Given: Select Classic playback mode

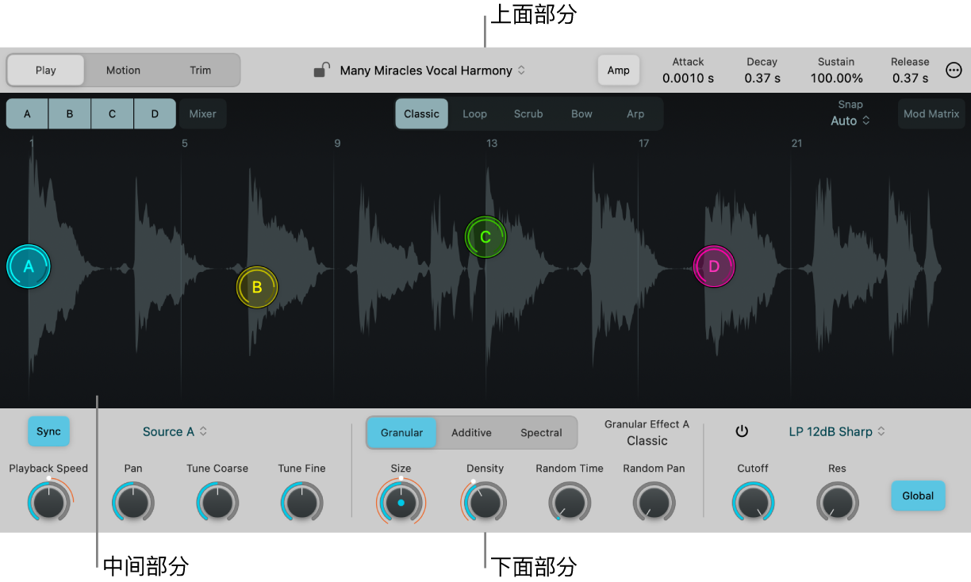Looking at the screenshot, I should tap(421, 114).
